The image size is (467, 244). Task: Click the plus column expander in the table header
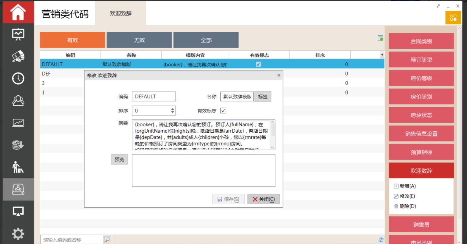click(382, 55)
